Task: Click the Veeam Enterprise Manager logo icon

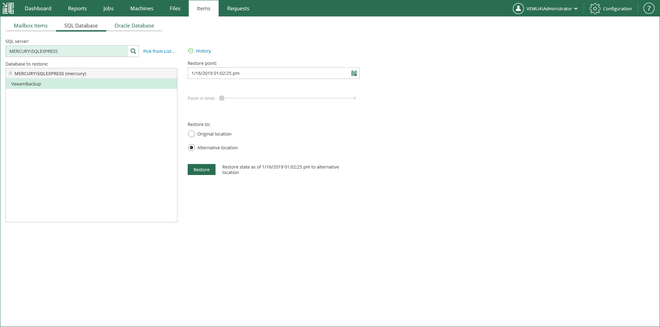Action: 8,8
